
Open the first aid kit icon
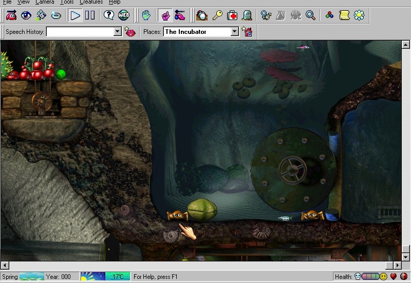point(232,15)
